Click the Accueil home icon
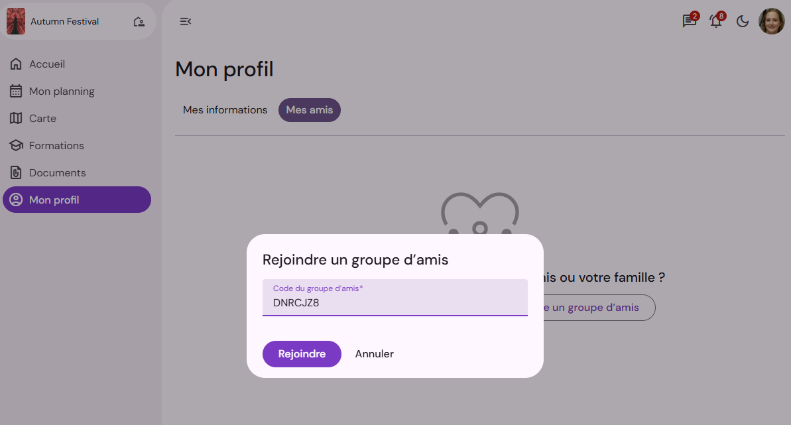 tap(16, 64)
